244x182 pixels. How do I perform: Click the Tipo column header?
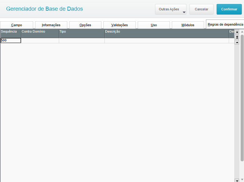[82, 34]
